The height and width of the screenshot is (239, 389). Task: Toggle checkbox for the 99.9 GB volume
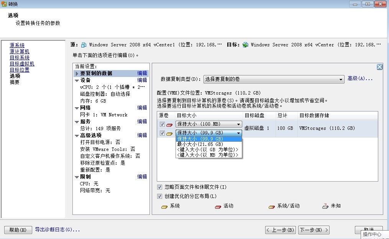point(162,133)
